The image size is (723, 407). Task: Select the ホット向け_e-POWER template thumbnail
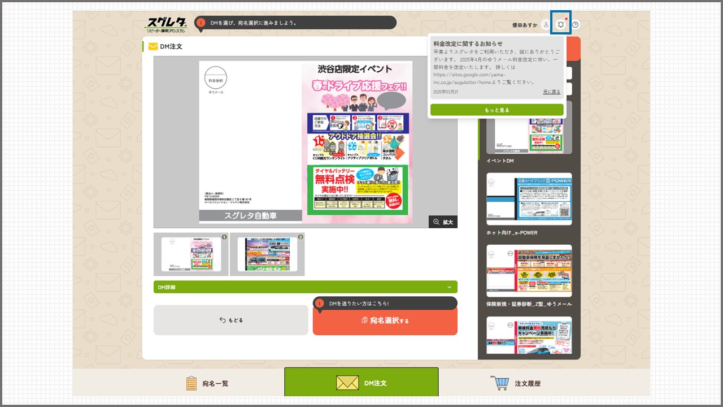(529, 199)
